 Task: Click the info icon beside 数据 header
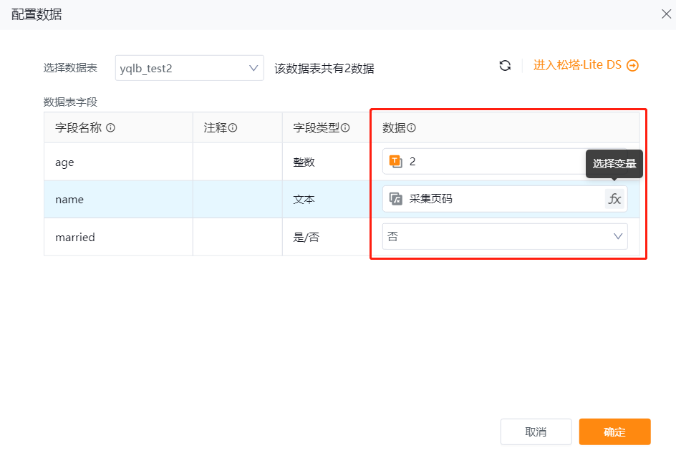(x=412, y=128)
